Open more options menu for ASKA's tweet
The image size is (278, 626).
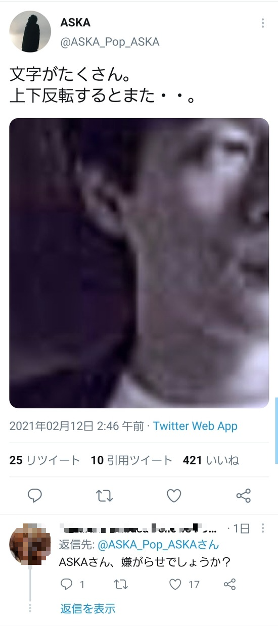[263, 23]
